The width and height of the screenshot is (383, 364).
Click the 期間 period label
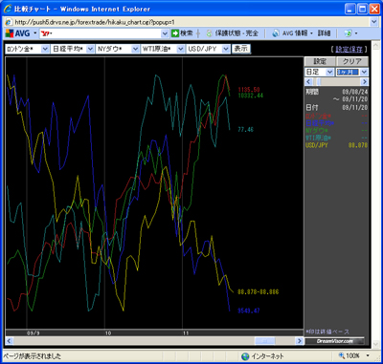312,92
